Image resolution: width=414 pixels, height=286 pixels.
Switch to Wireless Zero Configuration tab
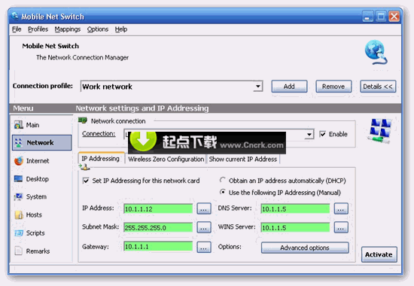point(166,159)
